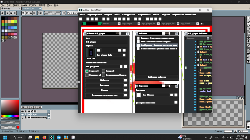Switch to the Home tab

tap(11, 8)
